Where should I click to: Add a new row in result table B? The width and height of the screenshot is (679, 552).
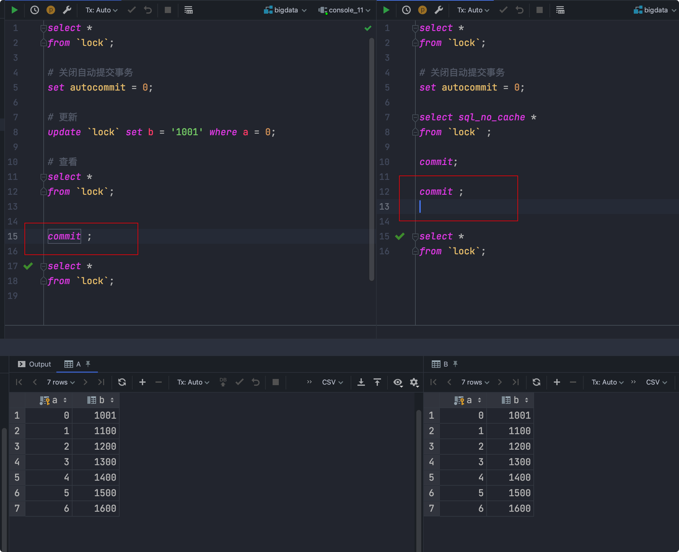557,382
